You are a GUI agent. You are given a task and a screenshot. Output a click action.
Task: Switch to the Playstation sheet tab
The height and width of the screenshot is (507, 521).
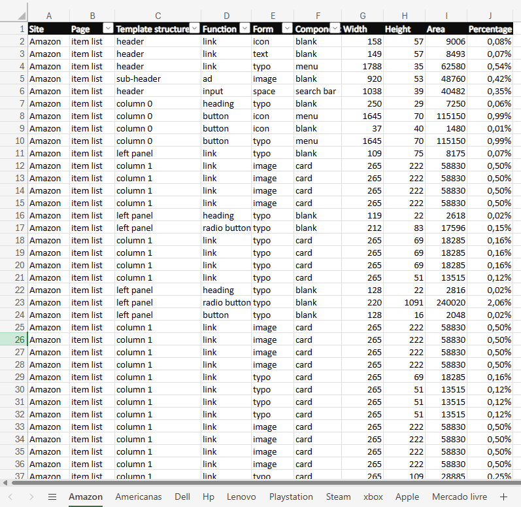291,497
